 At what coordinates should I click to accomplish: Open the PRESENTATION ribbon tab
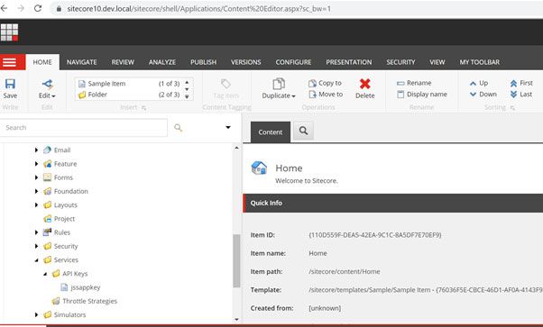click(349, 62)
